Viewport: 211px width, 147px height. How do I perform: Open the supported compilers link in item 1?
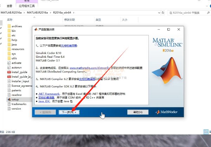click(x=69, y=46)
